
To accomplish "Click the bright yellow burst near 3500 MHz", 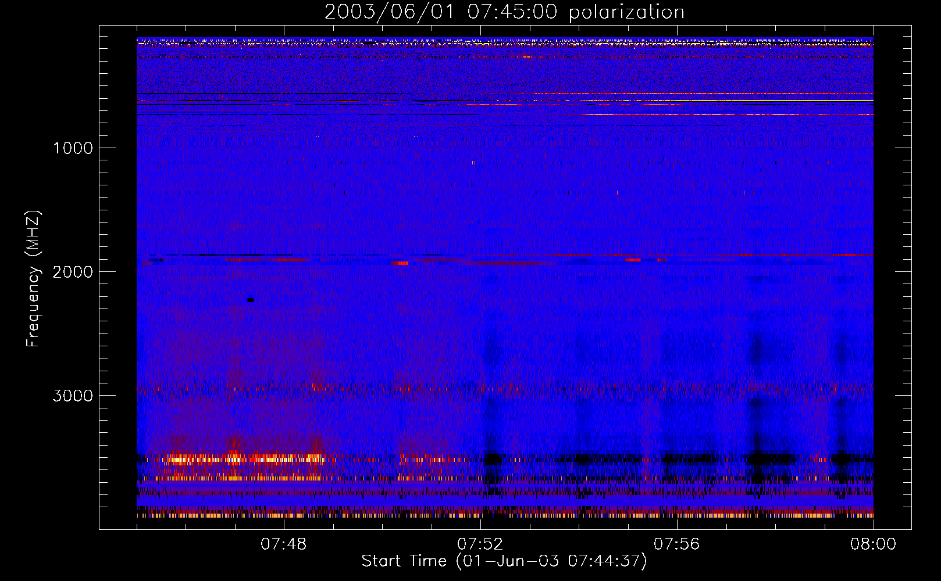I will coord(244,460).
